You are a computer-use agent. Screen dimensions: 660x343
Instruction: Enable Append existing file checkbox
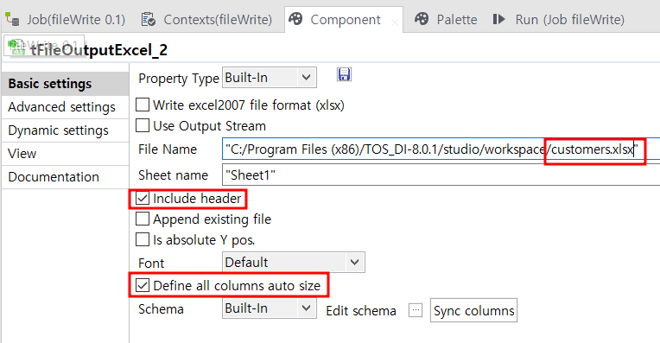tap(143, 219)
